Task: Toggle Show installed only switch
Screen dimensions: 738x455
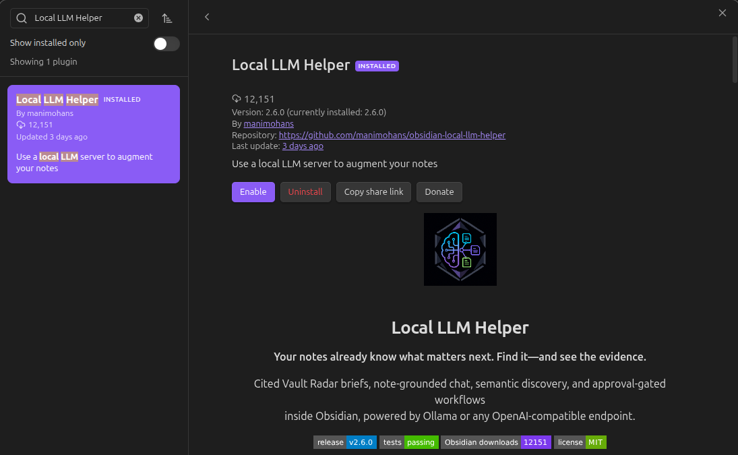Action: coord(166,44)
